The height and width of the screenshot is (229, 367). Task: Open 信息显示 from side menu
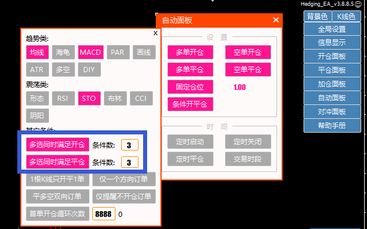(332, 43)
